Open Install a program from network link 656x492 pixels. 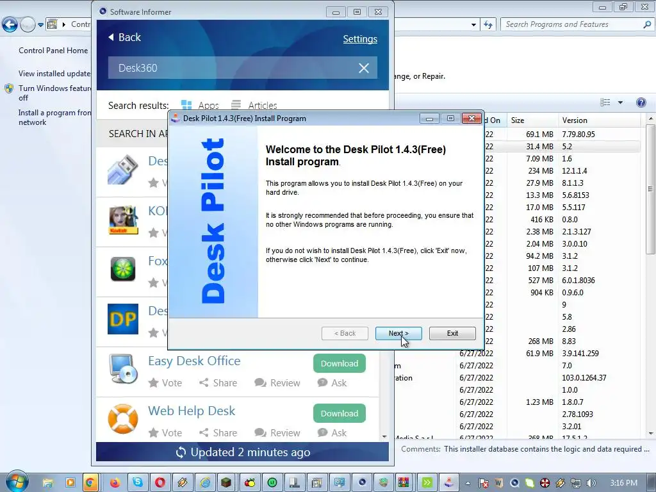(x=54, y=118)
